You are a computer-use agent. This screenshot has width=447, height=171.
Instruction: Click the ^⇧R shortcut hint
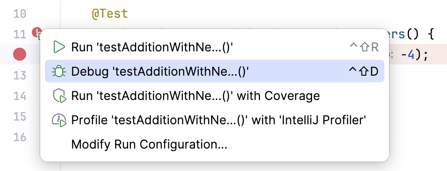click(x=364, y=47)
